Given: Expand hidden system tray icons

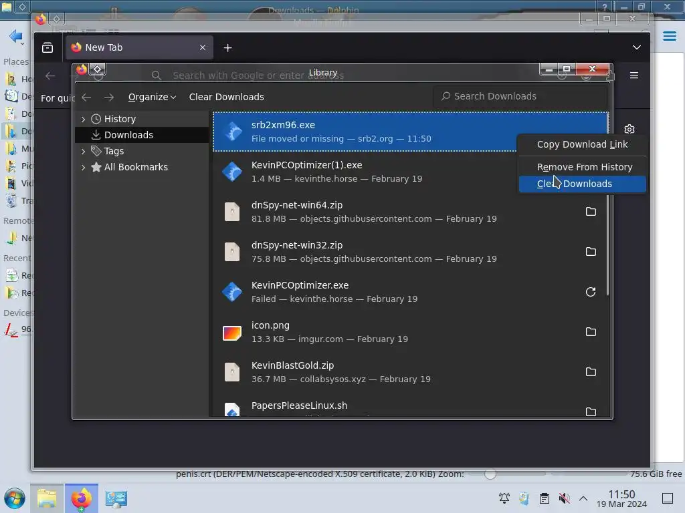Looking at the screenshot, I should (583, 498).
